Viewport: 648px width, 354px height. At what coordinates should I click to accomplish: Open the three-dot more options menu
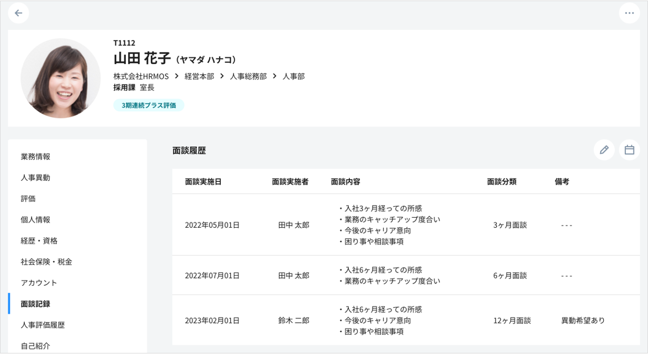point(629,13)
